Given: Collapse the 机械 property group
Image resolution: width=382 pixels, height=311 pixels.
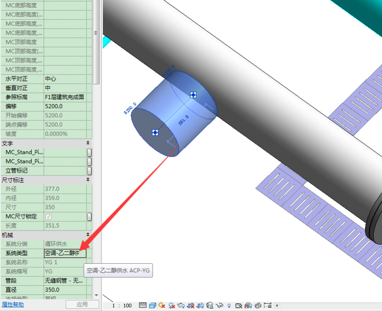Looking at the screenshot, I should click(88, 235).
